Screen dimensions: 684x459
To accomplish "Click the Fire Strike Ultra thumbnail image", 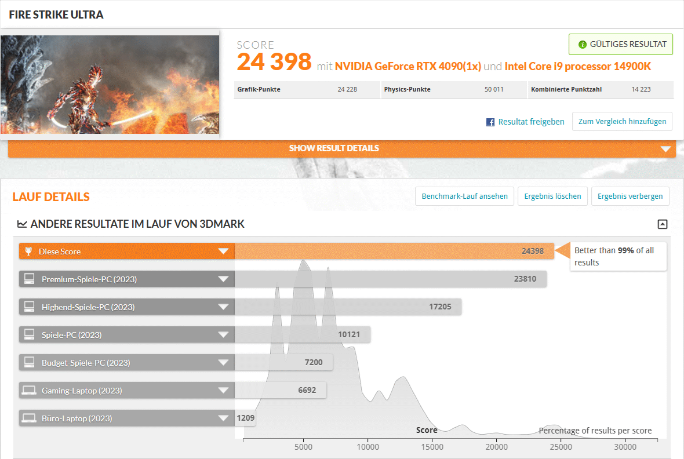I will (x=110, y=85).
